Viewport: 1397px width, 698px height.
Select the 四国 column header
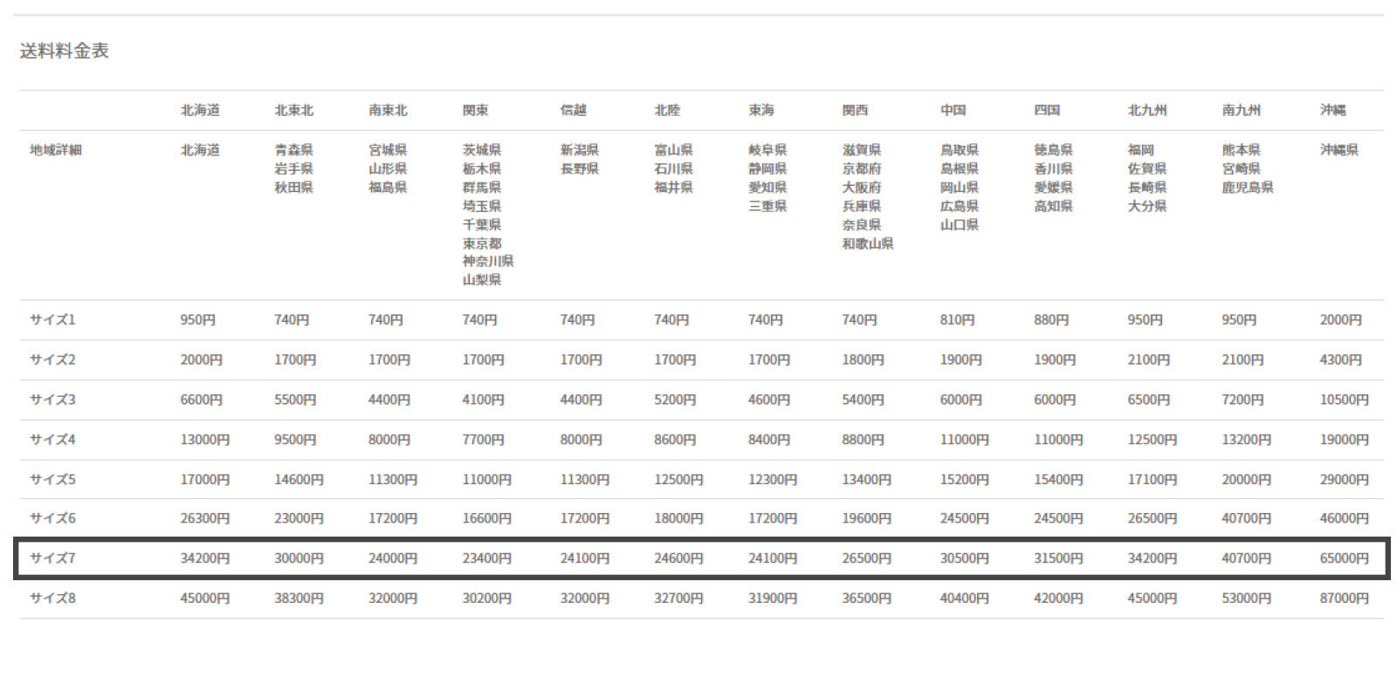(1046, 110)
